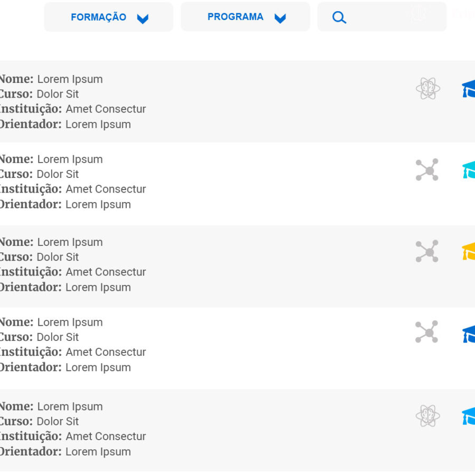
Task: Select the first Lorem Ipsum record row
Action: click(237, 101)
